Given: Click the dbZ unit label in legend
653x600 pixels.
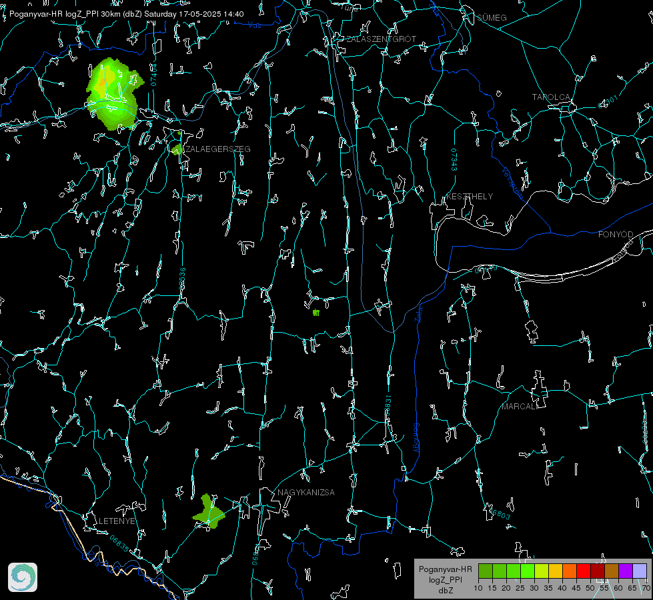Looking at the screenshot, I should [x=446, y=591].
